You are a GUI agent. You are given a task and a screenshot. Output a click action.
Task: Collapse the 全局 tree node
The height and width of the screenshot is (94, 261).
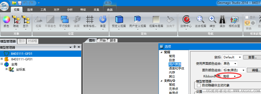coord(2,64)
